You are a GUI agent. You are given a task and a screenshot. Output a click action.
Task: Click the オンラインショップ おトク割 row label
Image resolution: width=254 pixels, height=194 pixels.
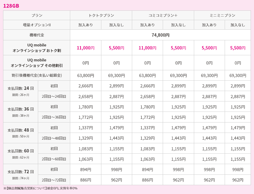(x=37, y=48)
